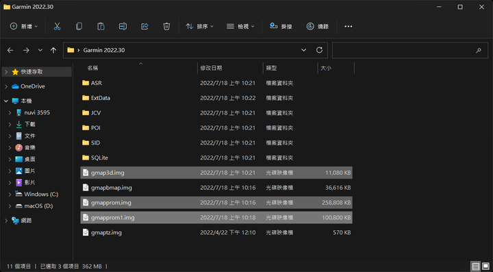Click the Copy icon in toolbar
Image resolution: width=493 pixels, height=272 pixels.
pos(79,27)
